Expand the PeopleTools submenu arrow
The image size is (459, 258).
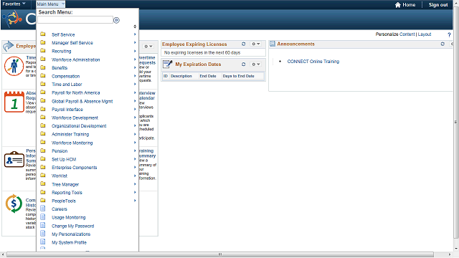135,201
